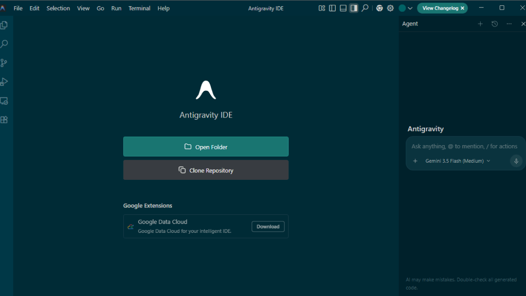Open the Chrome browser icon
526x296 pixels.
[380, 8]
